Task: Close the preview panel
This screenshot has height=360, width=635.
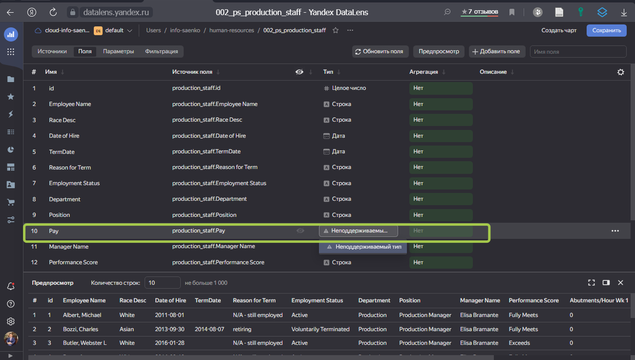Action: click(x=621, y=283)
